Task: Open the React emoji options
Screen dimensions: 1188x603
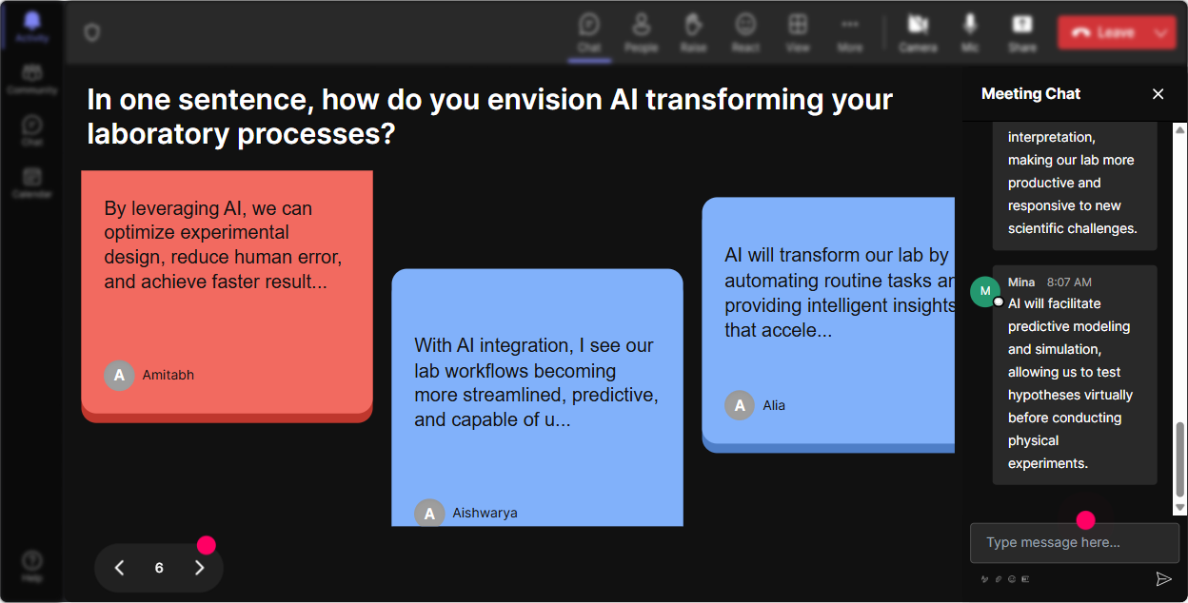Action: tap(745, 32)
